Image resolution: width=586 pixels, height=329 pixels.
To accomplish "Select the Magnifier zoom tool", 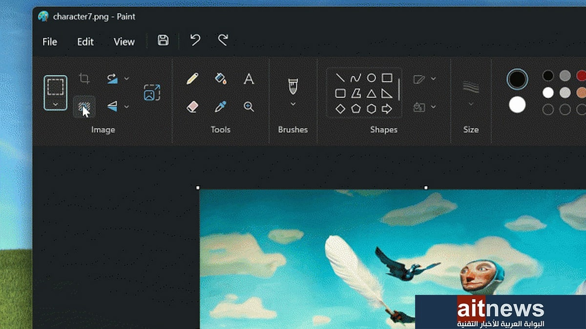I will pos(249,107).
